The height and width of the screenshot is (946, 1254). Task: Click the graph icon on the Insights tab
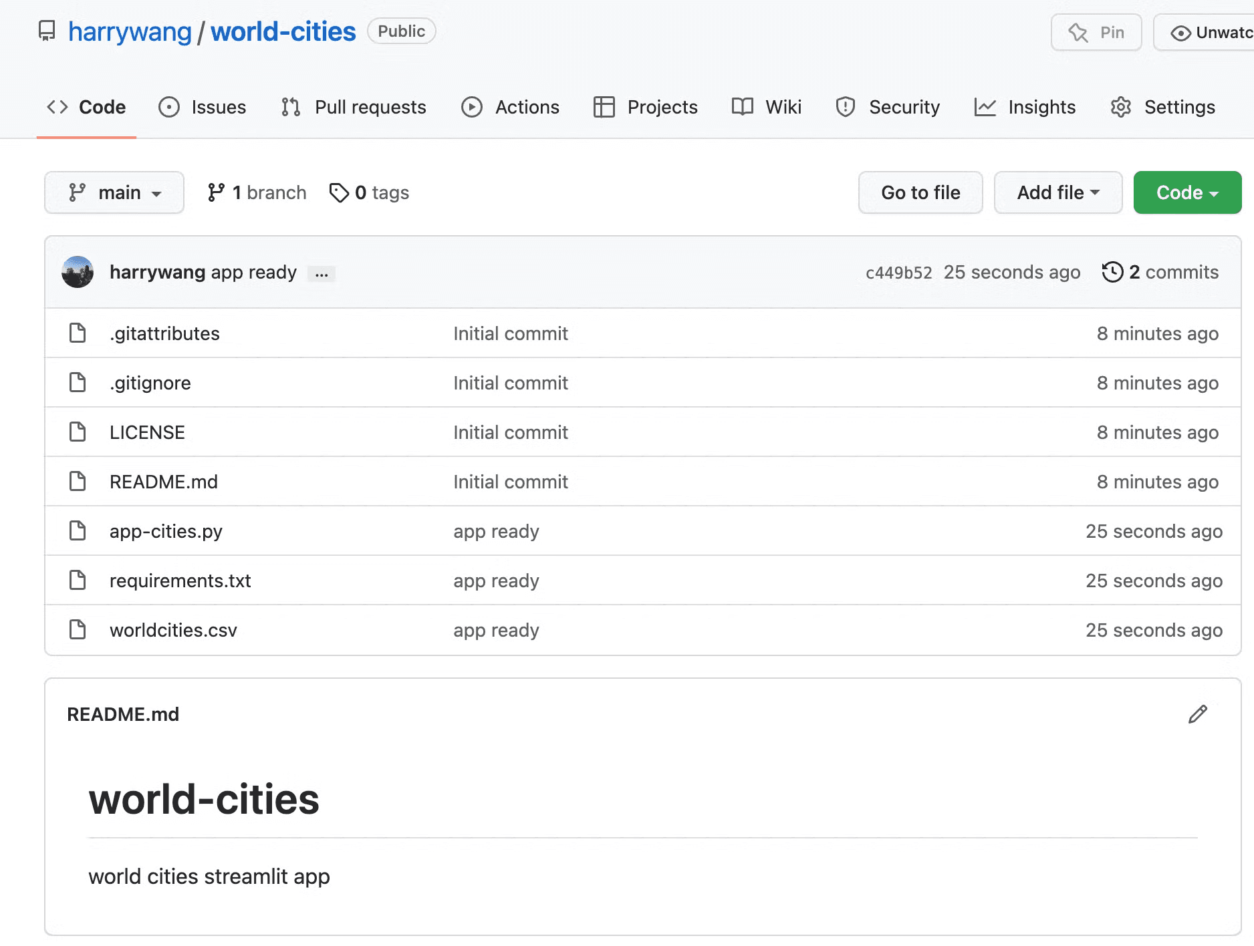coord(985,107)
